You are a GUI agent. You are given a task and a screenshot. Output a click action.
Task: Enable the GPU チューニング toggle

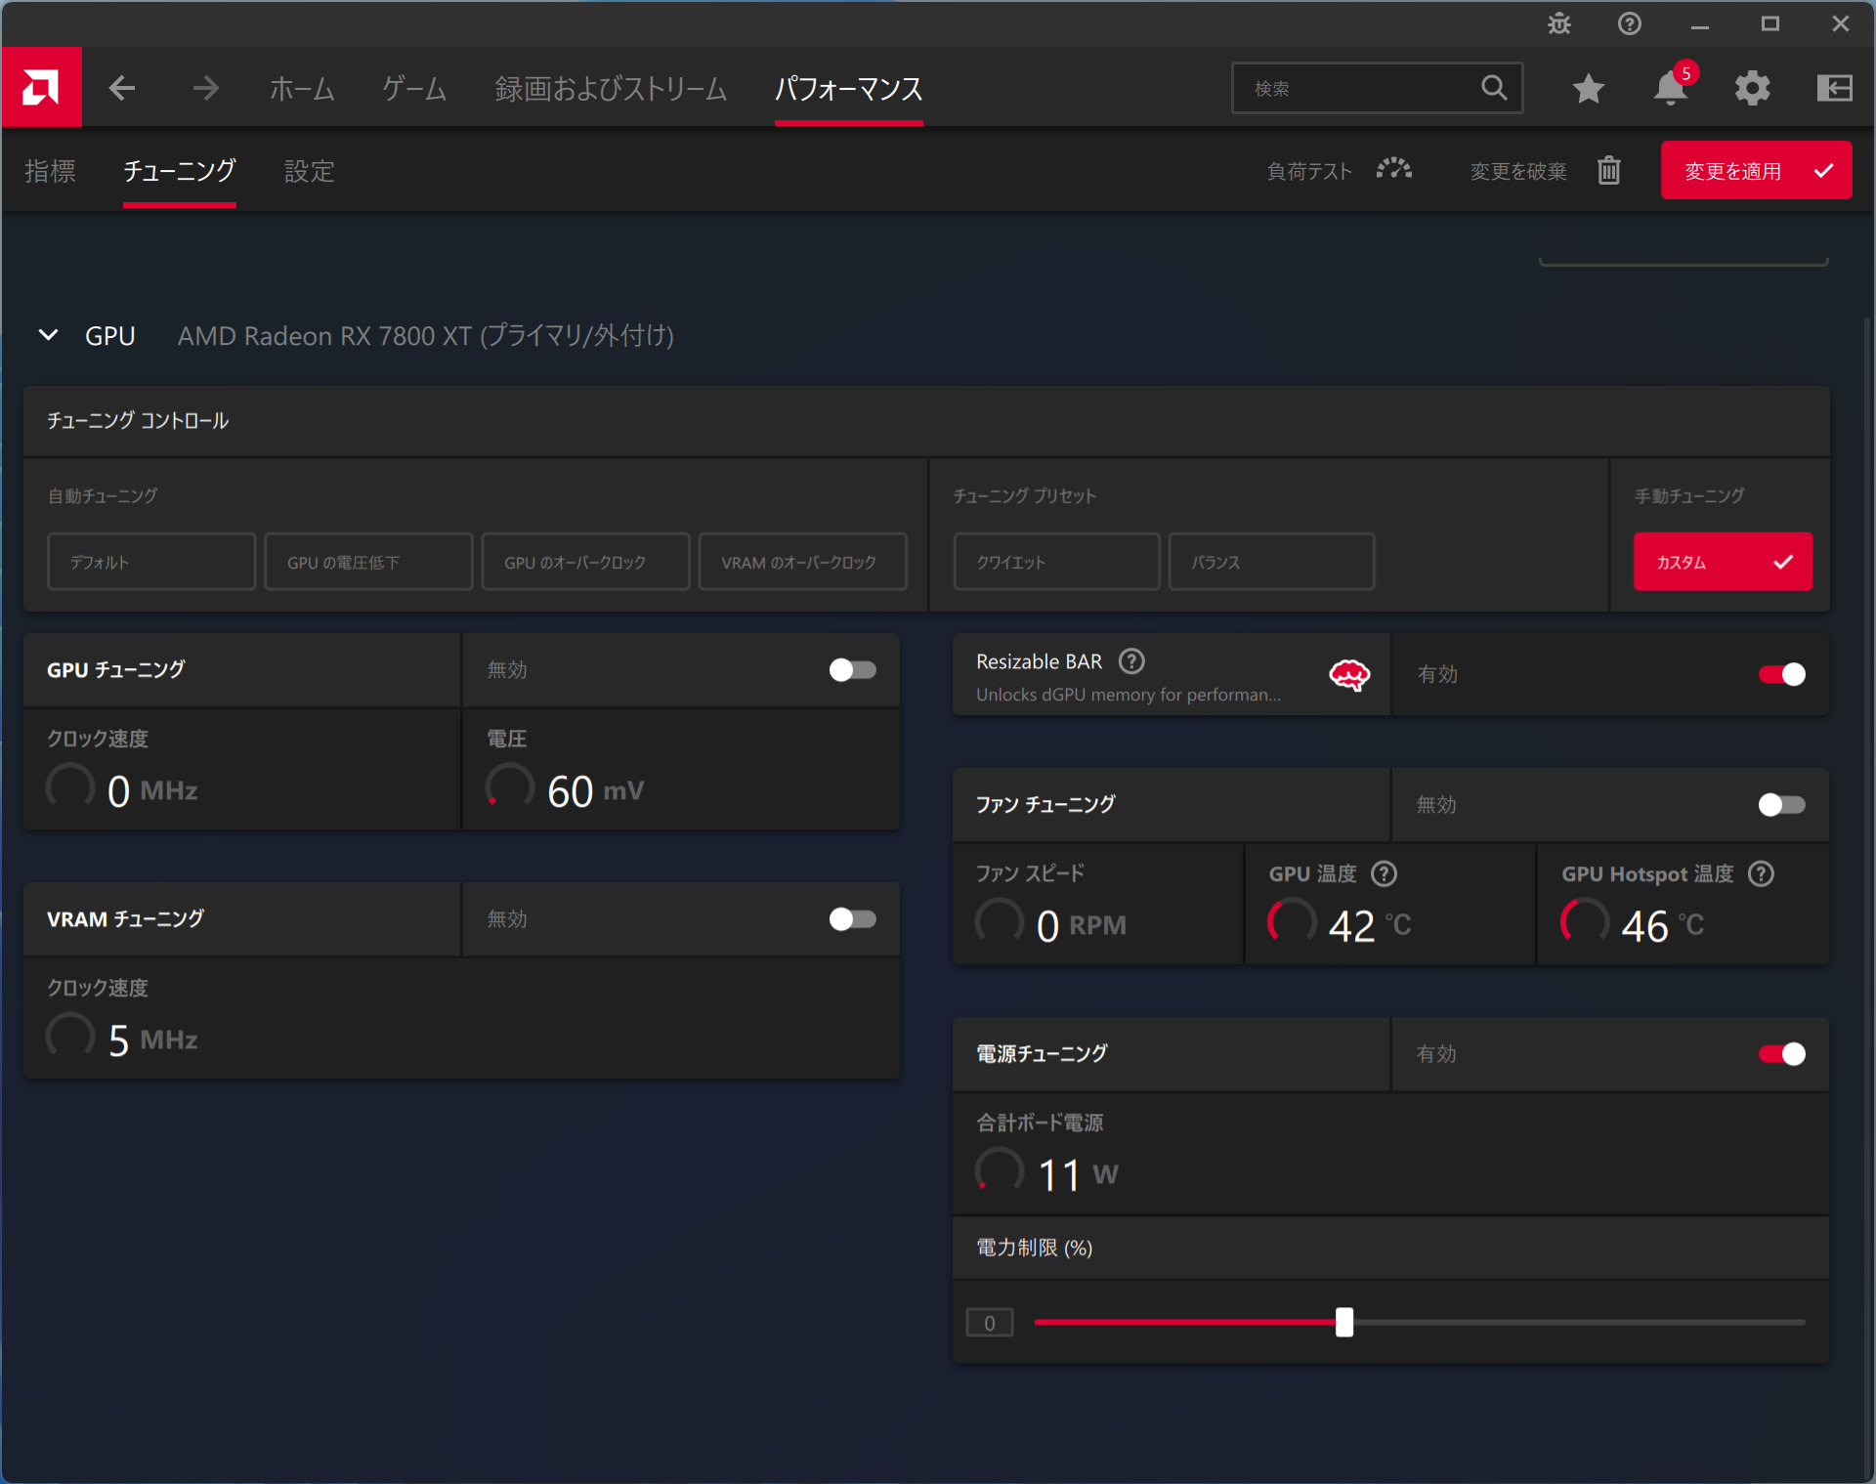tap(852, 669)
